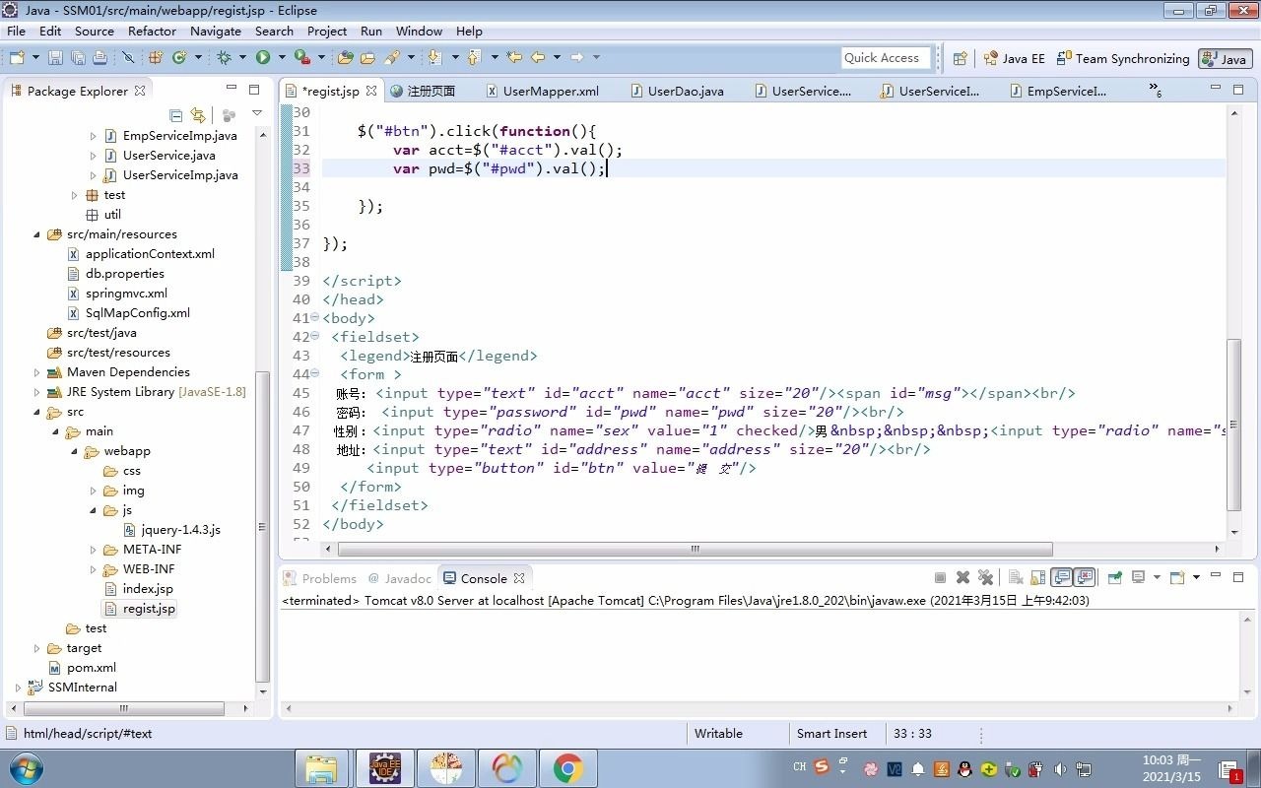This screenshot has width=1261, height=788.
Task: Click the Save All toolbar icon
Action: click(77, 58)
